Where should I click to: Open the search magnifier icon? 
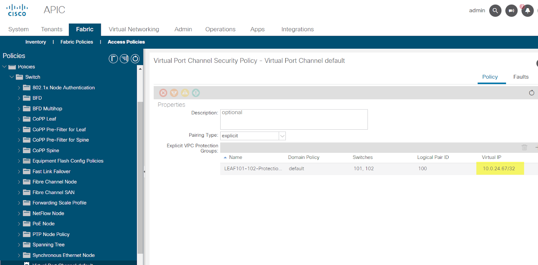(495, 10)
